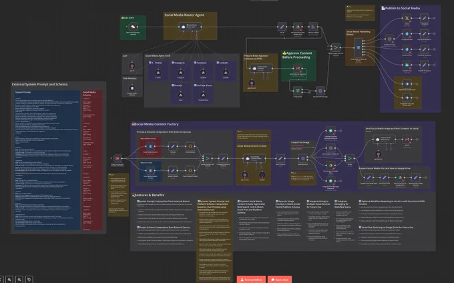Screen dimensions: 454x283
Task: Select the Merge Image and Post Contents node
Action: pyautogui.click(x=336, y=47)
